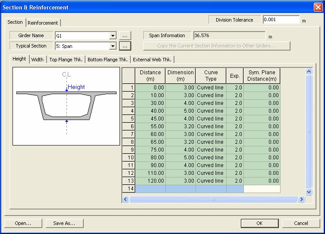The width and height of the screenshot is (325, 234).
Task: Click the Open... button
Action: (23, 223)
